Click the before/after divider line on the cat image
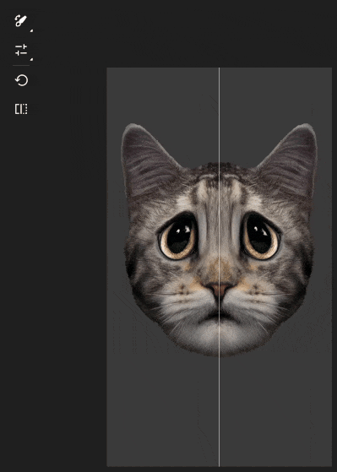337x472 pixels. click(x=219, y=267)
